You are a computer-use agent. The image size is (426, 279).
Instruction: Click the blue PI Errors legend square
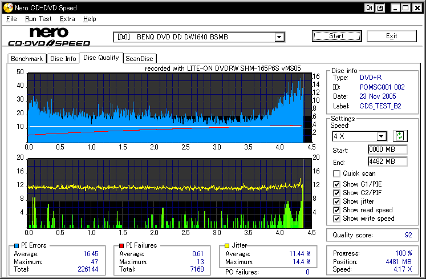point(15,246)
